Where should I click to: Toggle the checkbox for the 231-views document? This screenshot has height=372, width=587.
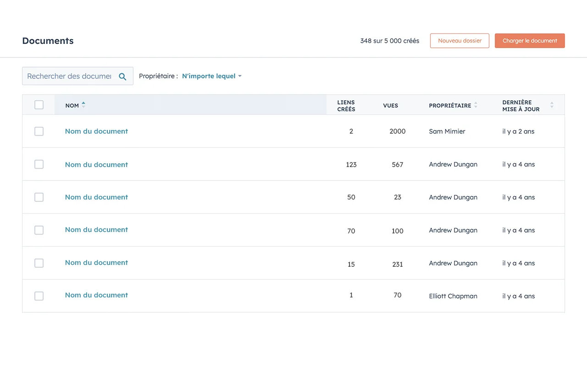tap(39, 263)
